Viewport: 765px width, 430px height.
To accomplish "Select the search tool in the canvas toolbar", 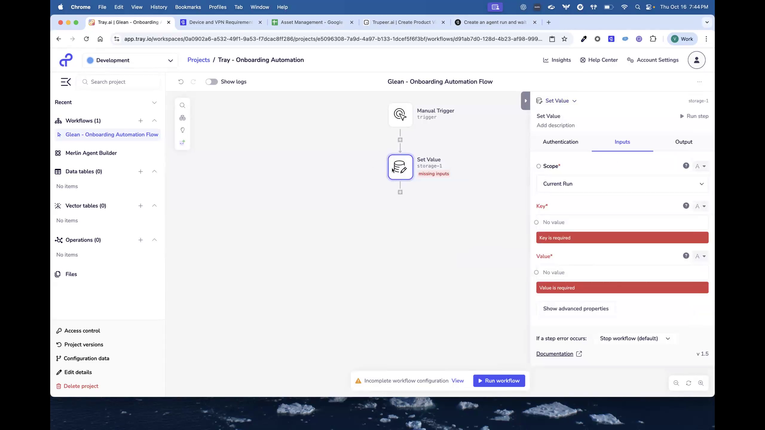I will coord(182,105).
